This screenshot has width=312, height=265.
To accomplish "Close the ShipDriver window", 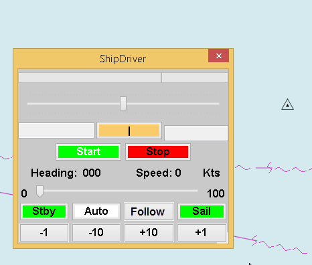I will pyautogui.click(x=219, y=56).
